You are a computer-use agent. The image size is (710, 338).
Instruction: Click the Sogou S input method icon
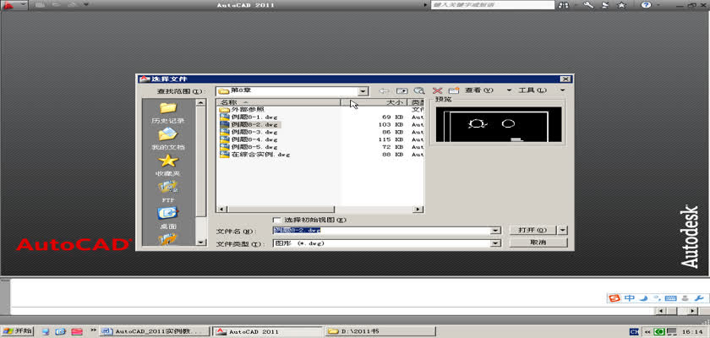pos(614,297)
